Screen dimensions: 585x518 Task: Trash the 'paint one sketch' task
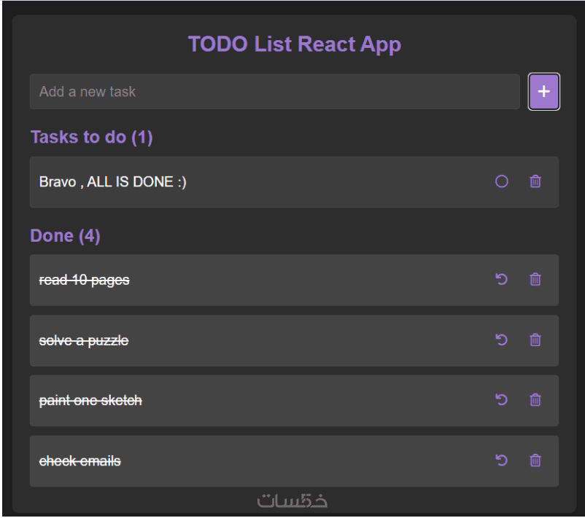coord(535,400)
